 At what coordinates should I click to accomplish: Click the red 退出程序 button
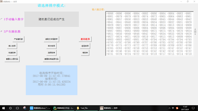coord(85,39)
